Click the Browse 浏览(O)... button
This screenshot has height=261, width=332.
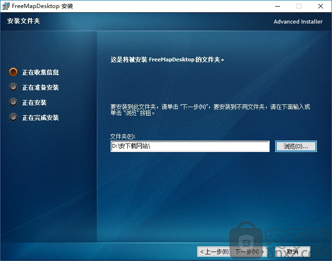[296, 146]
